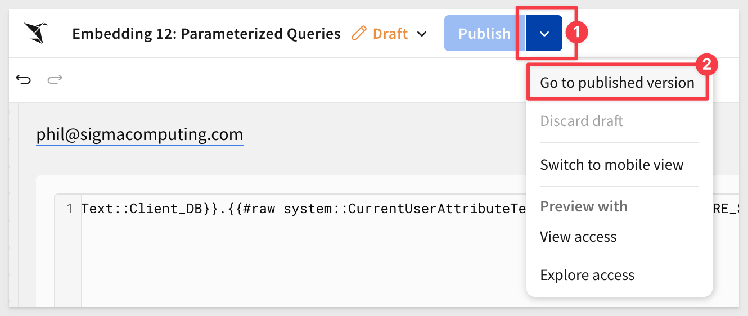Screen dimensions: 748x316
Task: Click the undo arrow icon
Action: (24, 79)
